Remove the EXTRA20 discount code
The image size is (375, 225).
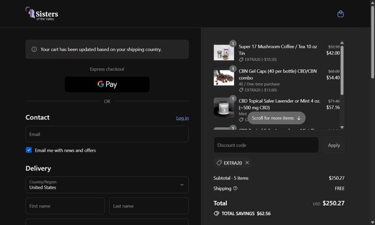(247, 163)
